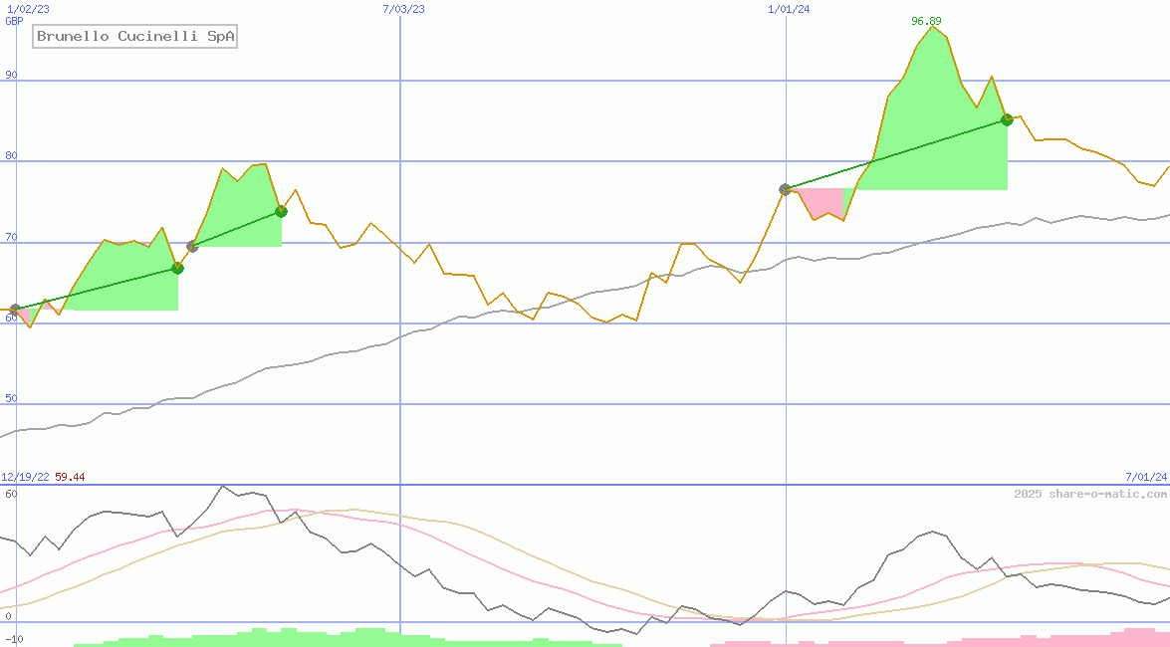
Task: Click the green marker ending the second trend line
Action: [281, 211]
